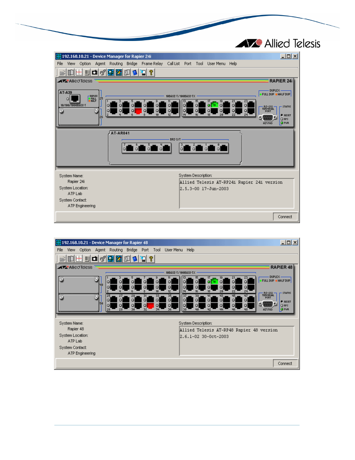Open the User Menu in Rapier 48 window

(174, 250)
